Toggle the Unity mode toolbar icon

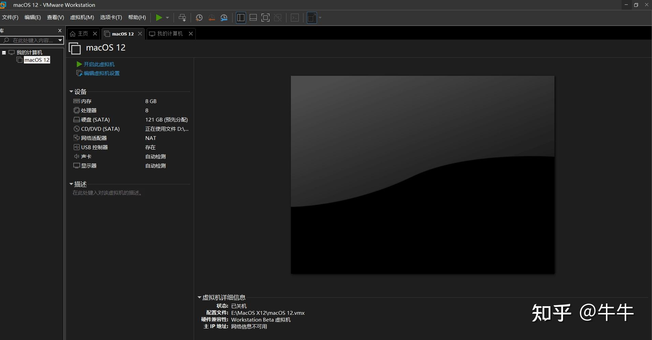click(278, 18)
